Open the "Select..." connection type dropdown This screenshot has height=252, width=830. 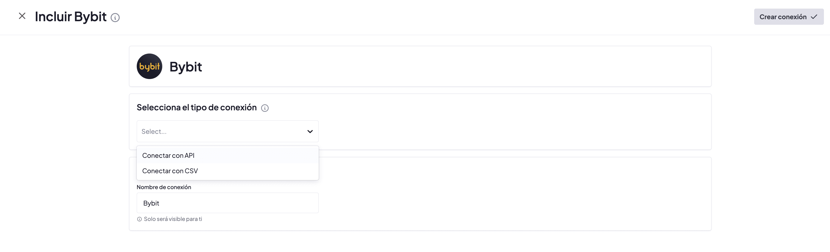[227, 131]
